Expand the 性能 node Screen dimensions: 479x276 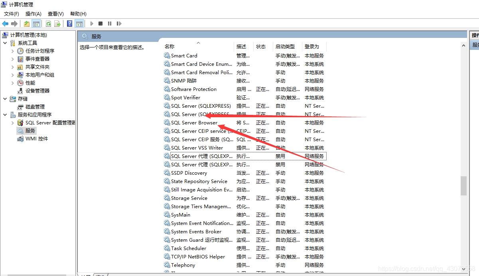[13, 83]
